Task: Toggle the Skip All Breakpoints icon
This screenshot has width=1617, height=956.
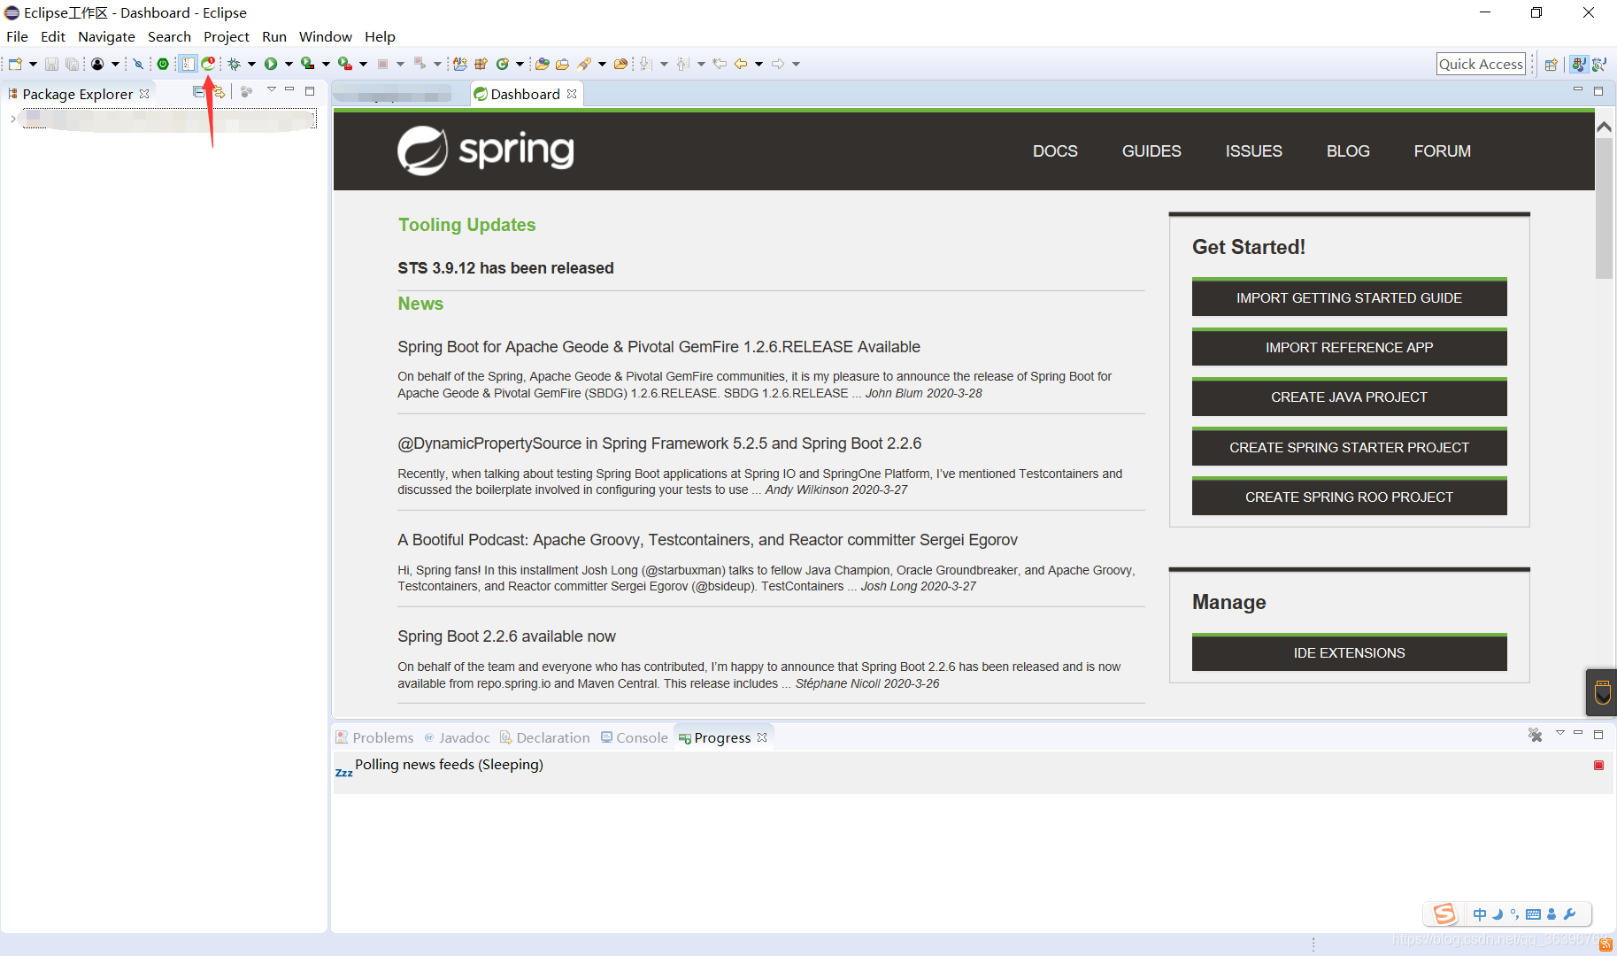Action: 137,64
